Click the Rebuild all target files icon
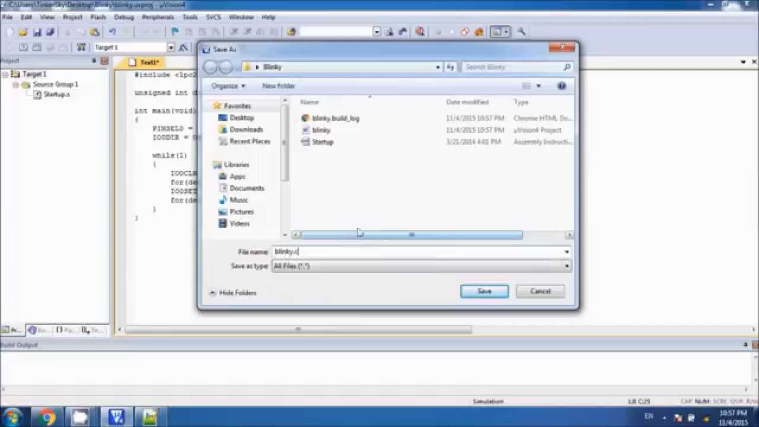759x427 pixels. [x=37, y=47]
